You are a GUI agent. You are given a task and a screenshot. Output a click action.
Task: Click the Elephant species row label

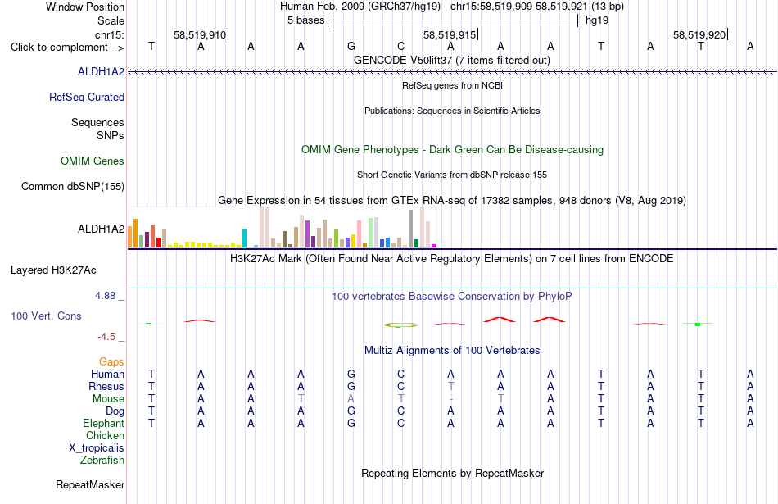point(104,423)
